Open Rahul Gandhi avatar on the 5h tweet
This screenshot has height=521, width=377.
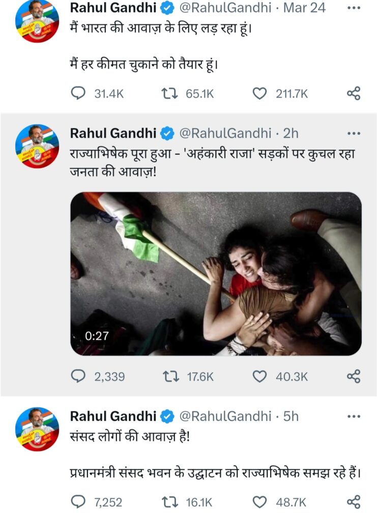(x=37, y=429)
